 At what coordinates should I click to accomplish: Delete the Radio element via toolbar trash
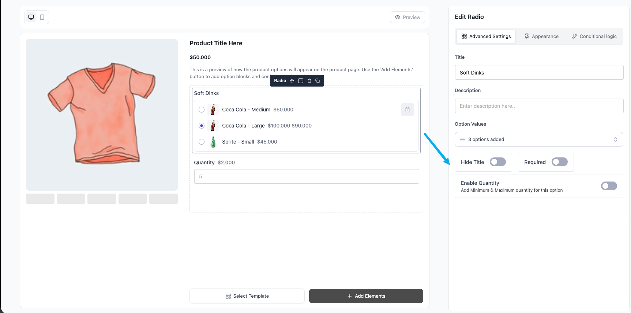click(309, 81)
